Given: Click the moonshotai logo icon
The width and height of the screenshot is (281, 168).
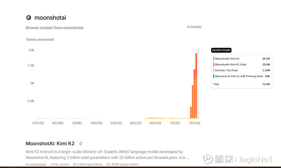Looking at the screenshot, I should (x=29, y=18).
